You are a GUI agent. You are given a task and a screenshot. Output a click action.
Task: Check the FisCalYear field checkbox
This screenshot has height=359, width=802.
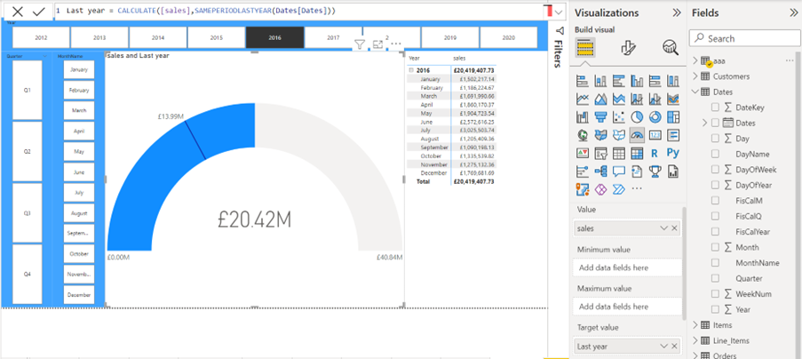point(715,232)
